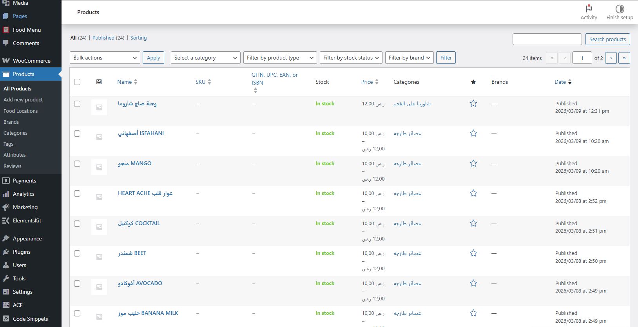Star the MANGO product as featured

(473, 163)
